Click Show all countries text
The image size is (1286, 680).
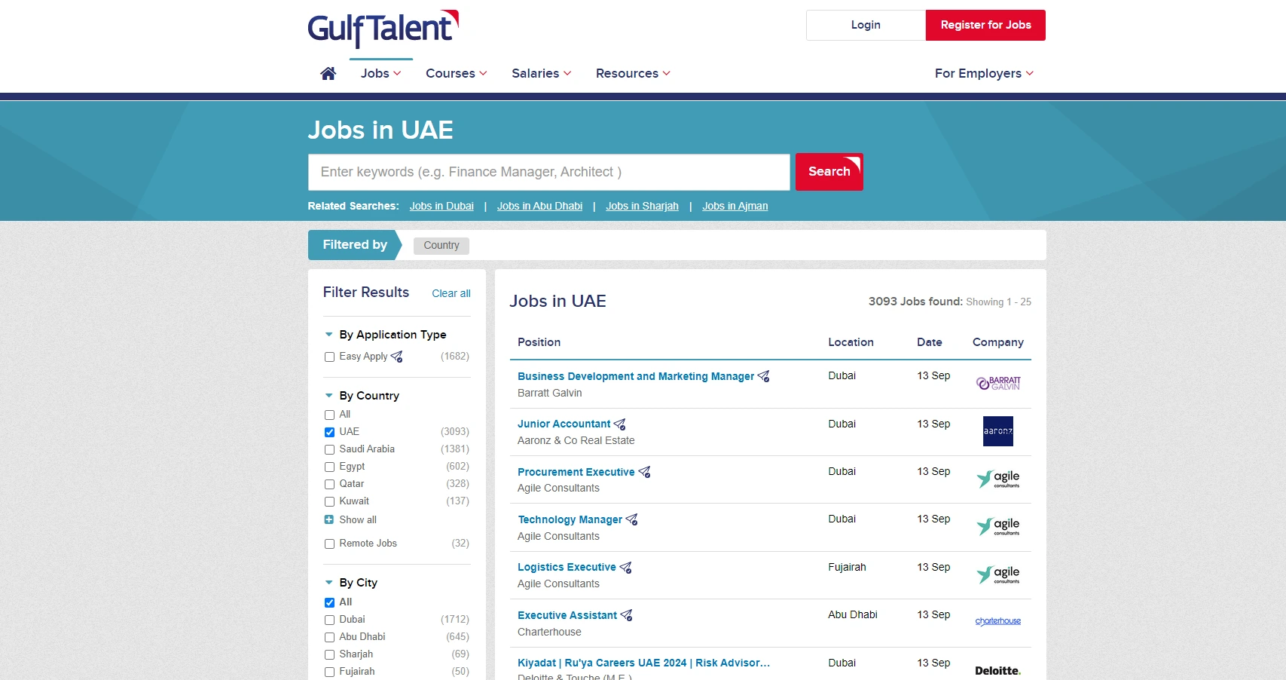click(358, 519)
